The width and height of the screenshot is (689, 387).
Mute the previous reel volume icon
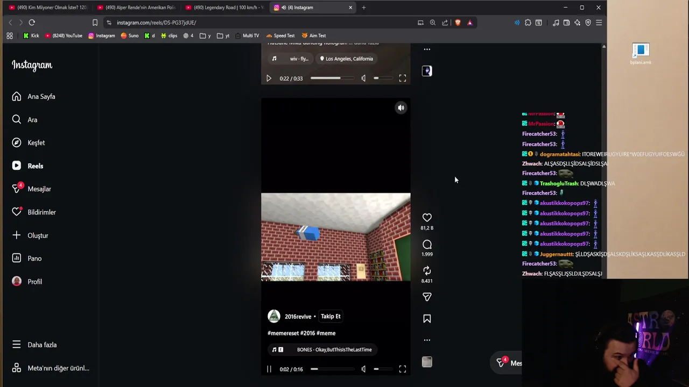pyautogui.click(x=363, y=78)
